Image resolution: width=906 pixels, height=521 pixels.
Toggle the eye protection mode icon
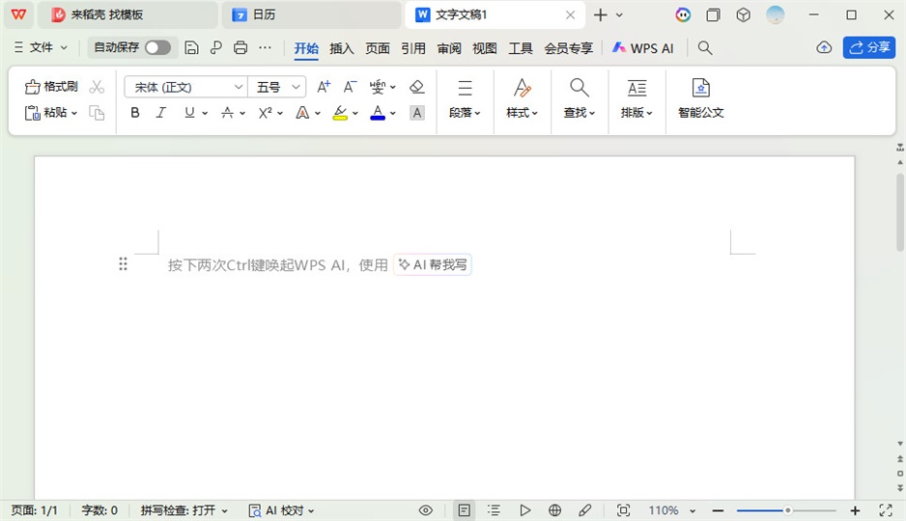pyautogui.click(x=426, y=510)
